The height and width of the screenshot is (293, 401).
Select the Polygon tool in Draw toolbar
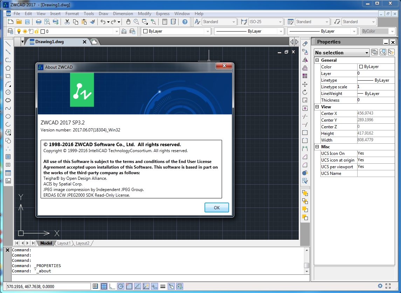(8, 68)
